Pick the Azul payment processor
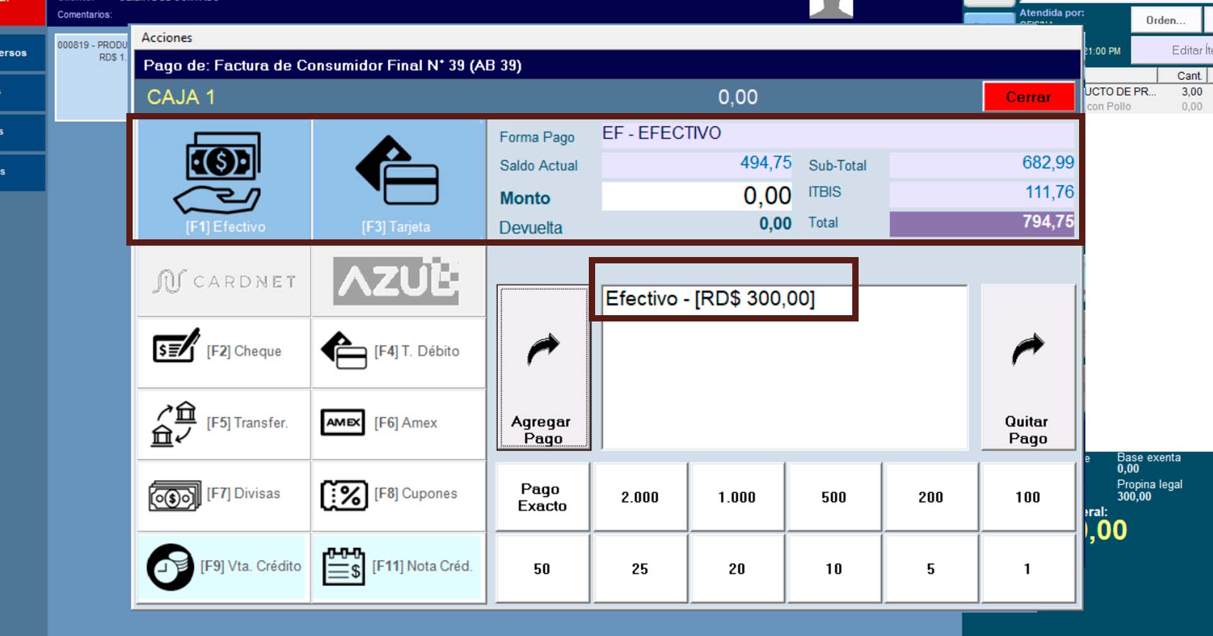Screen dimensions: 1213x636 398,282
